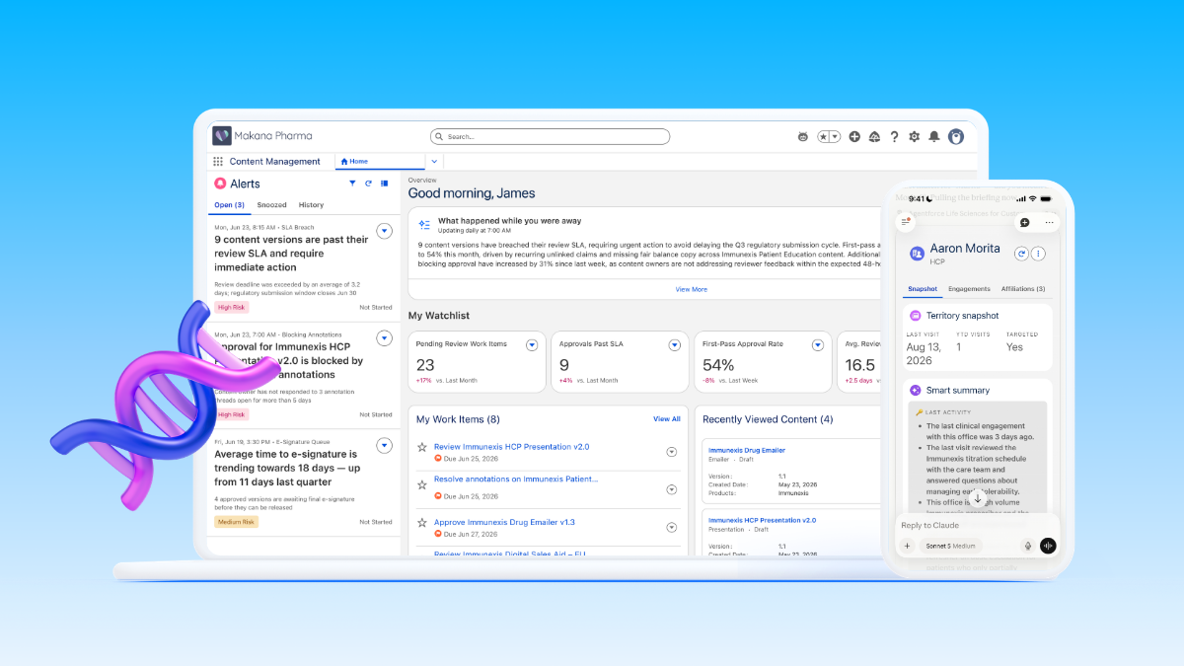Click the Smart summary sparkle icon
This screenshot has height=666, width=1184.
point(916,390)
